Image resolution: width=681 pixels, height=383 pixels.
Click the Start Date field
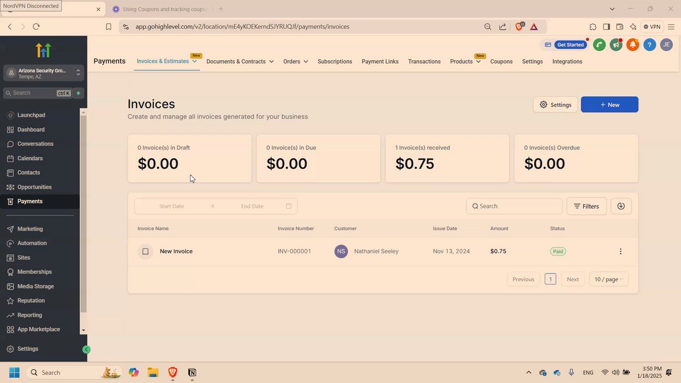coord(171,206)
